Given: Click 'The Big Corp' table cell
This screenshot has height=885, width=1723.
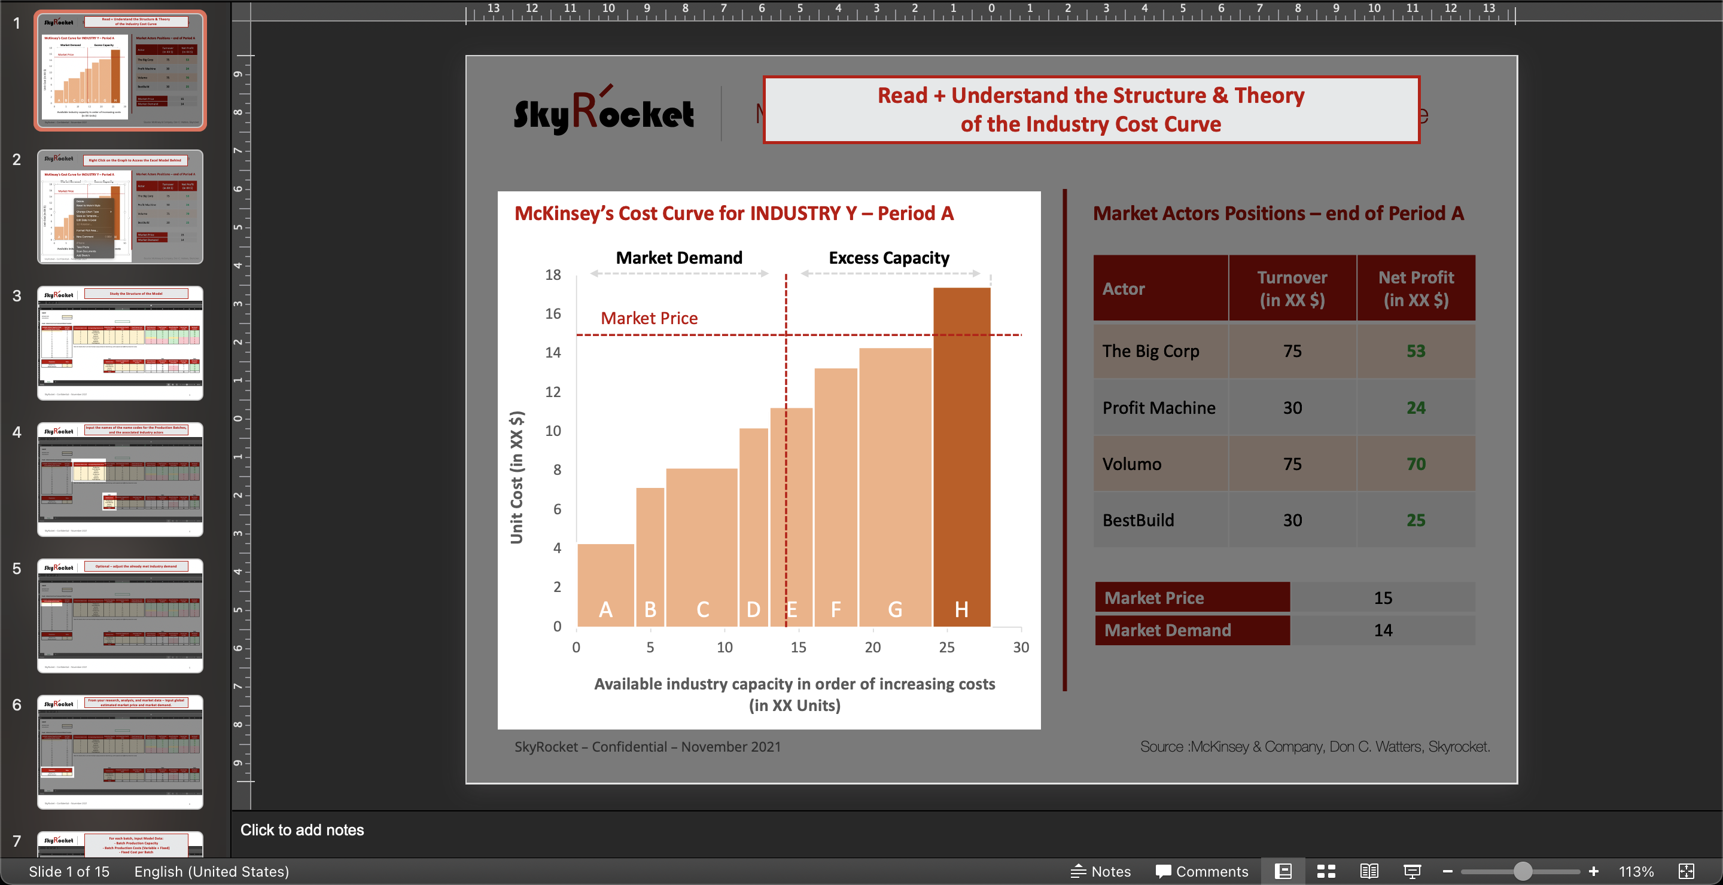Looking at the screenshot, I should tap(1161, 351).
